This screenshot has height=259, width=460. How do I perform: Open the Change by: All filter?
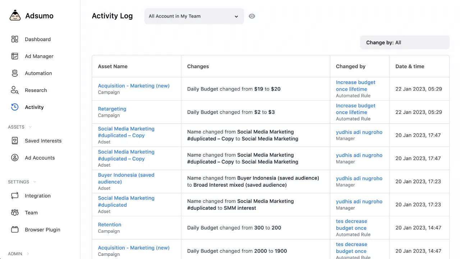click(x=405, y=42)
